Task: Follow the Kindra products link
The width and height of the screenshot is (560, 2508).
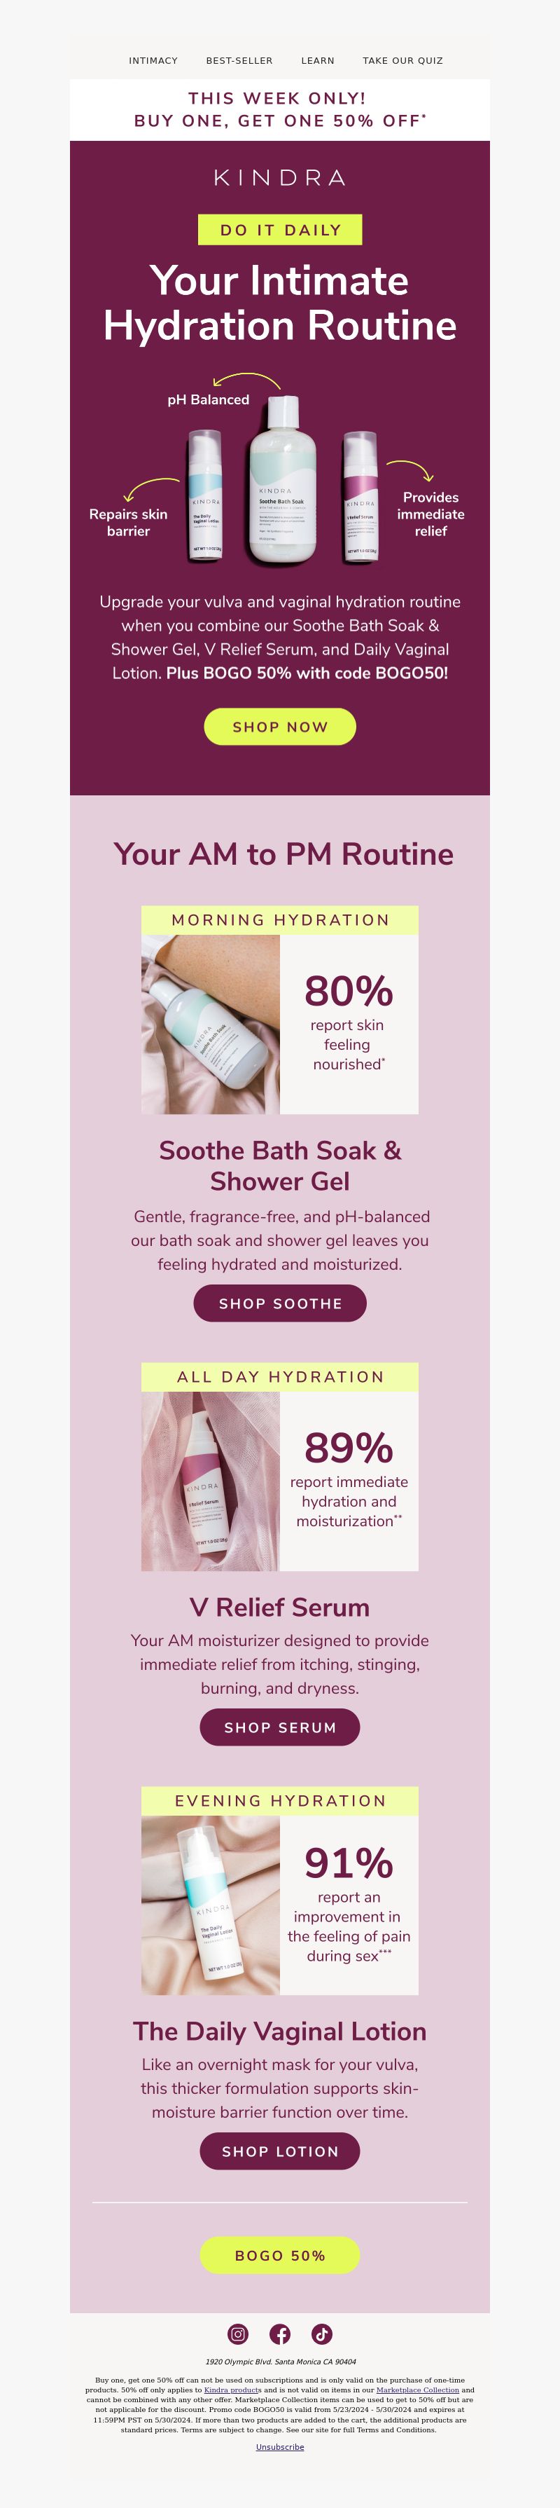Action: coord(232,2389)
